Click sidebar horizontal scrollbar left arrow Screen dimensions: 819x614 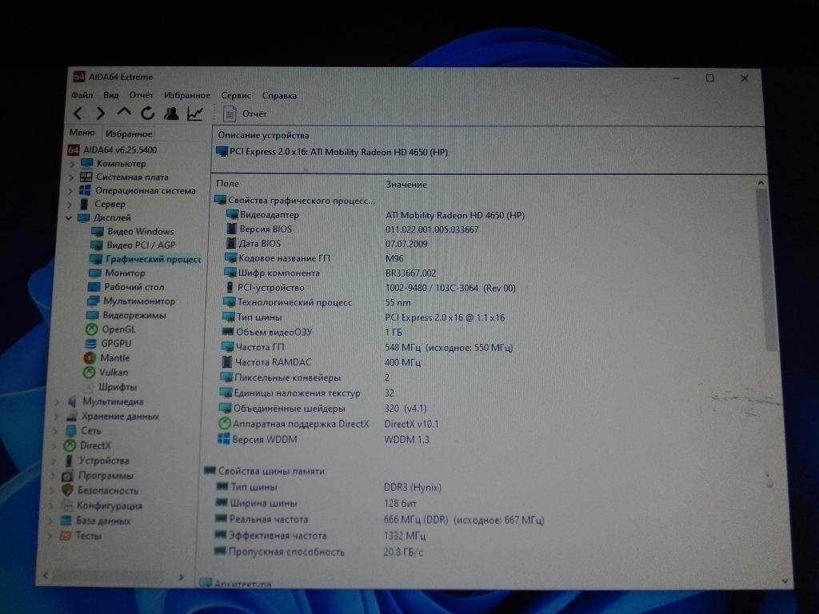pos(46,576)
